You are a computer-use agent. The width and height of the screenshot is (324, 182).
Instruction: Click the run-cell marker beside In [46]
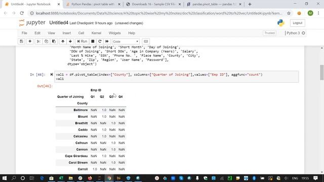tap(52, 74)
